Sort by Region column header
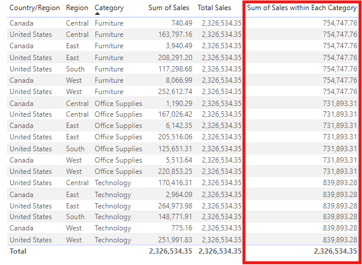The height and width of the screenshot is (265, 362). 77,8
